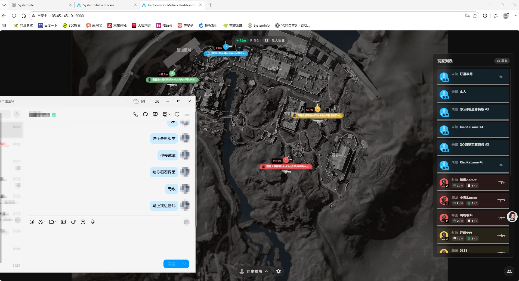Expand the remote control dropdown arrow

169,114
